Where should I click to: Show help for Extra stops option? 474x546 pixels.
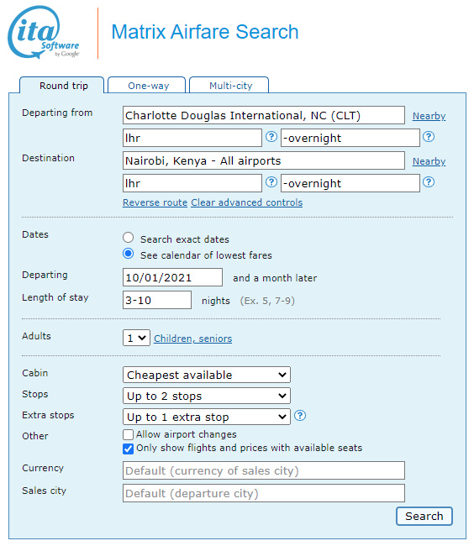[300, 416]
